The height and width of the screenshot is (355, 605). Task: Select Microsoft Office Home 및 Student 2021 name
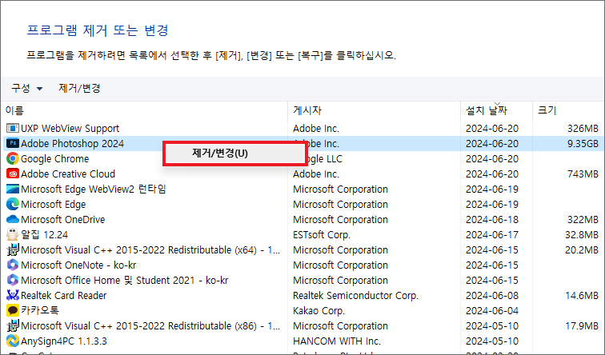[x=125, y=280]
